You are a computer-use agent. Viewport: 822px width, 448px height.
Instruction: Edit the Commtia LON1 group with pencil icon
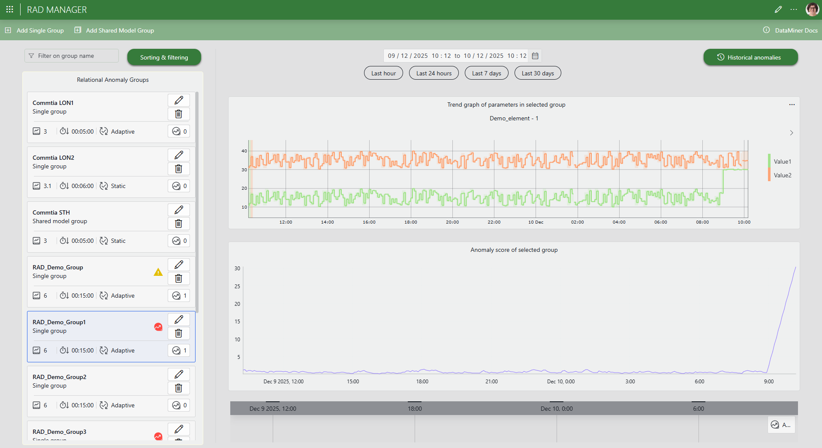[178, 100]
